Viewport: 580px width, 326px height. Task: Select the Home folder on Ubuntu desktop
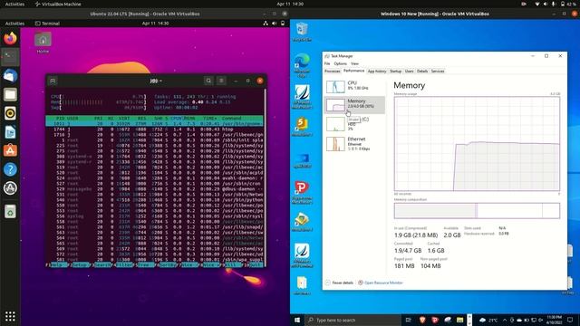43,43
